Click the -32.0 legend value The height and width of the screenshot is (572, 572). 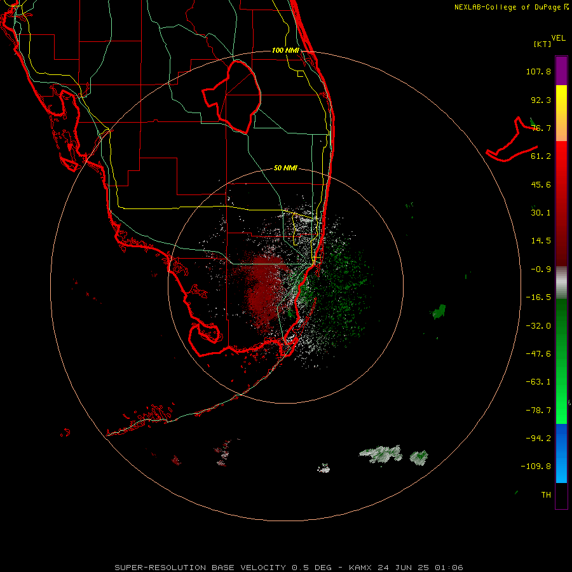coord(538,326)
